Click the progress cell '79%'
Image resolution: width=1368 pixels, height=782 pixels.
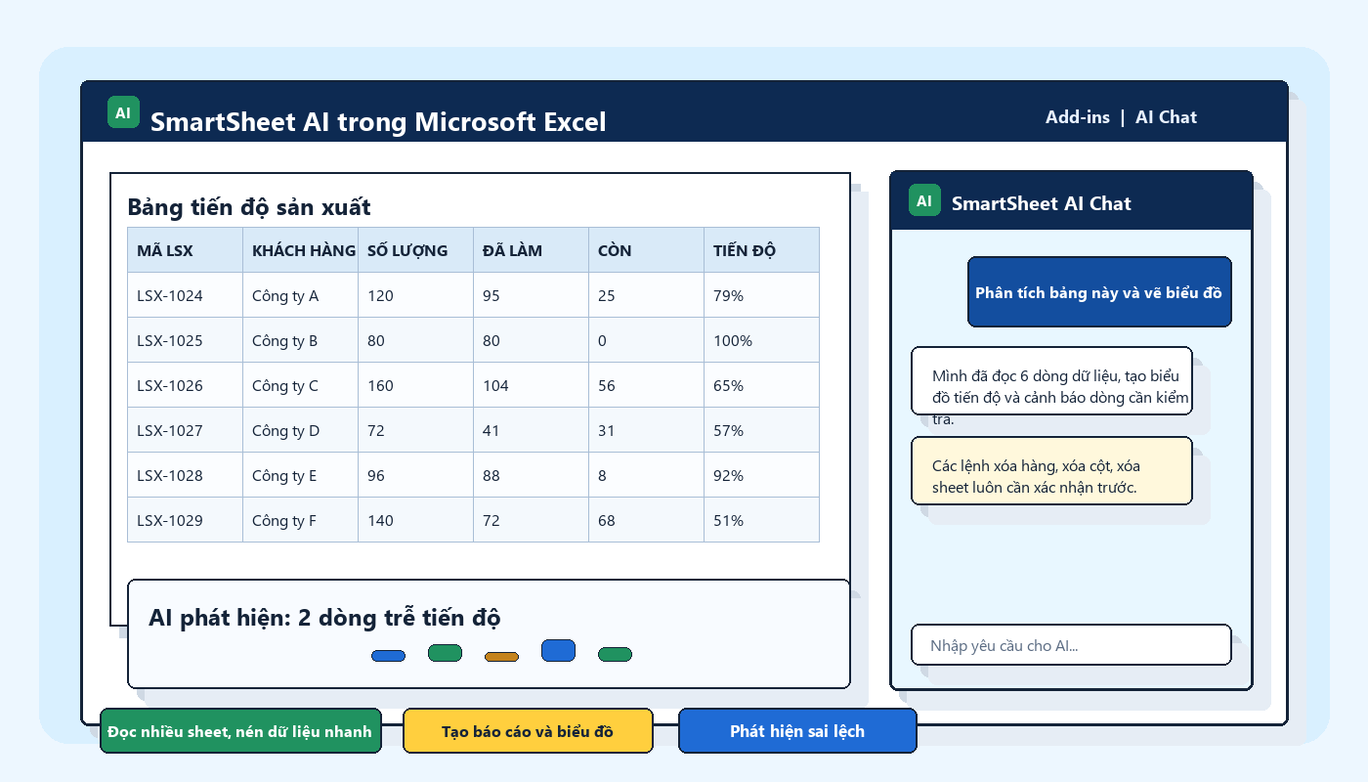pos(762,295)
